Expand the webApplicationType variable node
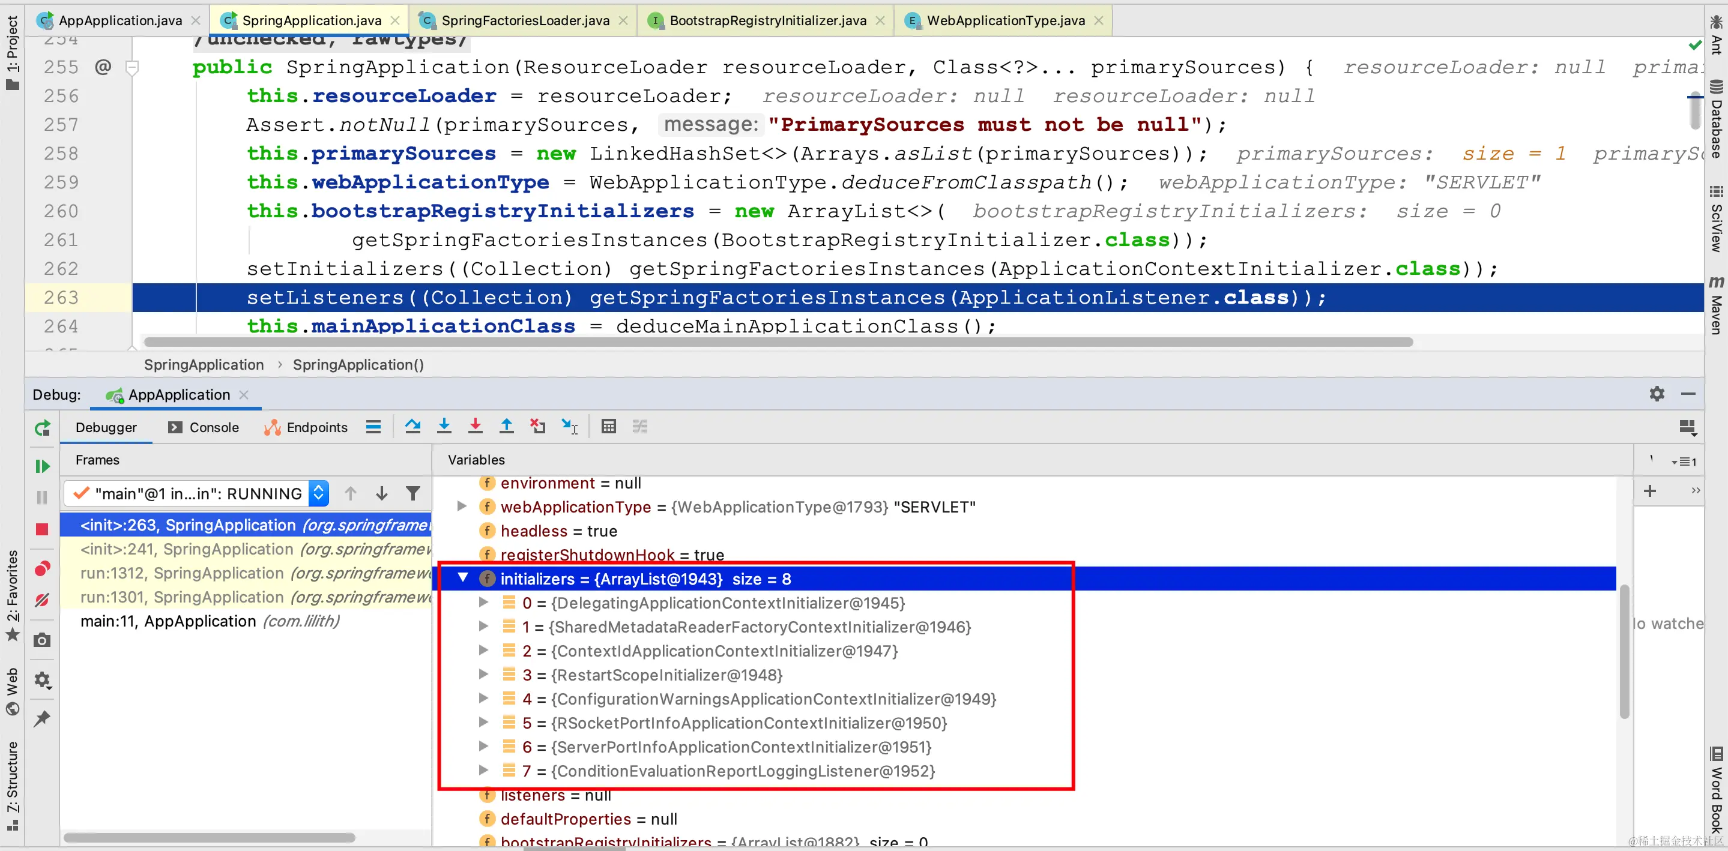The width and height of the screenshot is (1728, 851). pos(462,507)
